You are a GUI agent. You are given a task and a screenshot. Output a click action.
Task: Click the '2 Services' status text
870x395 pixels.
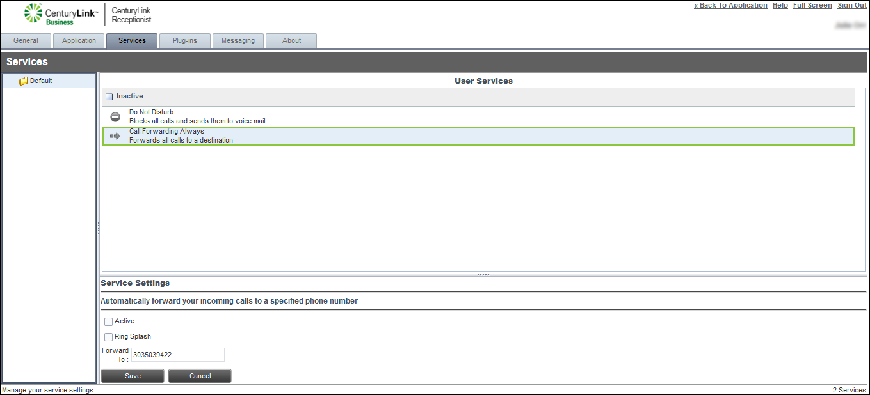tap(849, 390)
